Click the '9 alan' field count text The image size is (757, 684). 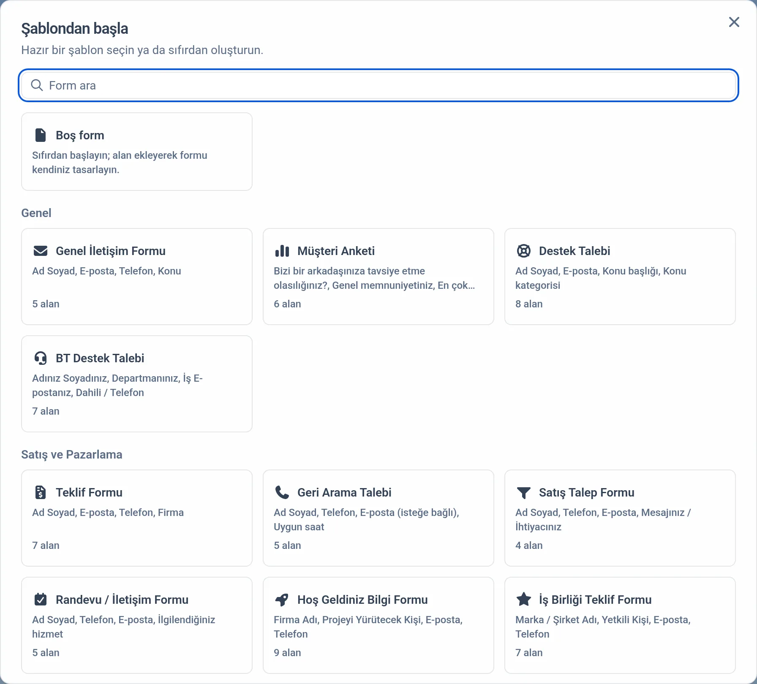[287, 653]
